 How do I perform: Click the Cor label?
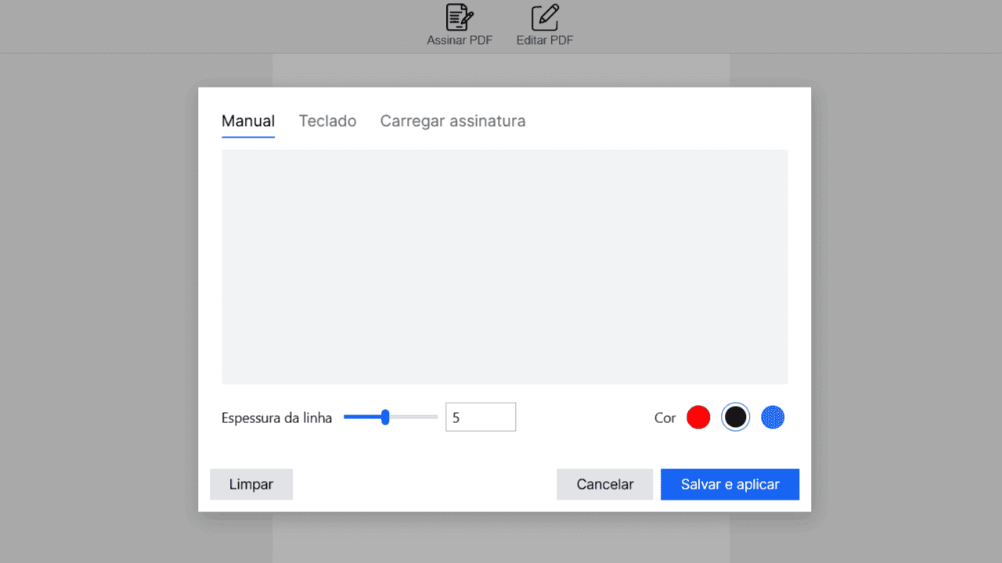(x=665, y=418)
